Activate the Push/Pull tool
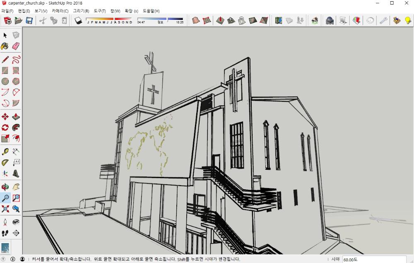The image size is (414, 263). coord(16,116)
